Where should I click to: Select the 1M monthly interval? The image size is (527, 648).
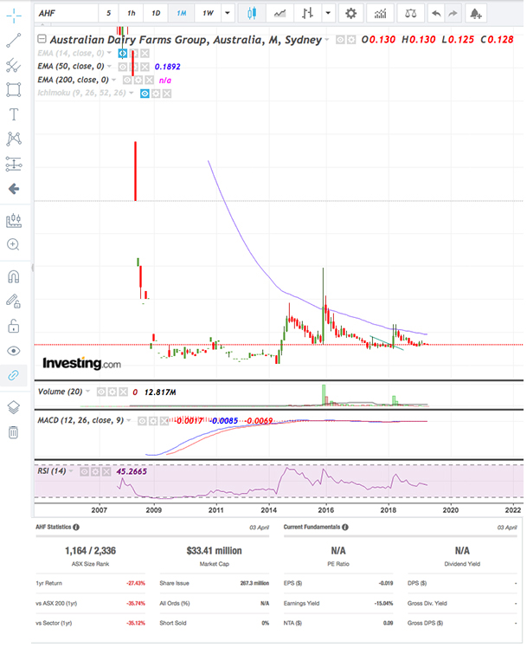pos(182,13)
